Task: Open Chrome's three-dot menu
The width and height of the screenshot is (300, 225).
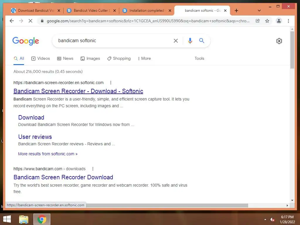Action: (x=288, y=21)
